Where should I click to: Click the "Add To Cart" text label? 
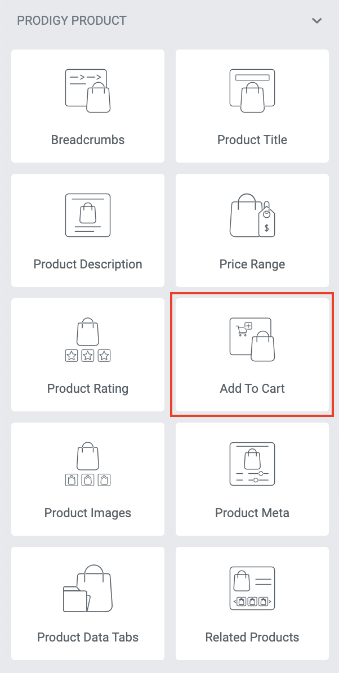tap(252, 388)
